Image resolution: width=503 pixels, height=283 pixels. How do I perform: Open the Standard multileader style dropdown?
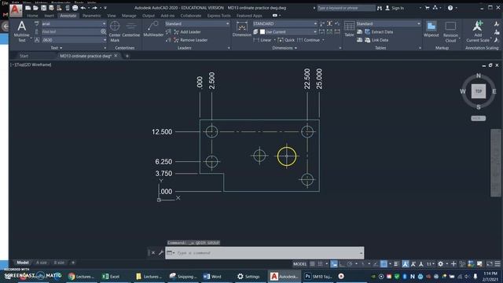point(227,24)
